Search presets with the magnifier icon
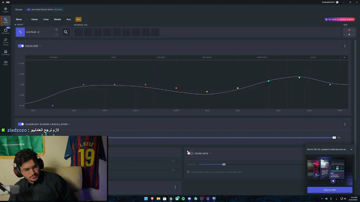 [66, 32]
